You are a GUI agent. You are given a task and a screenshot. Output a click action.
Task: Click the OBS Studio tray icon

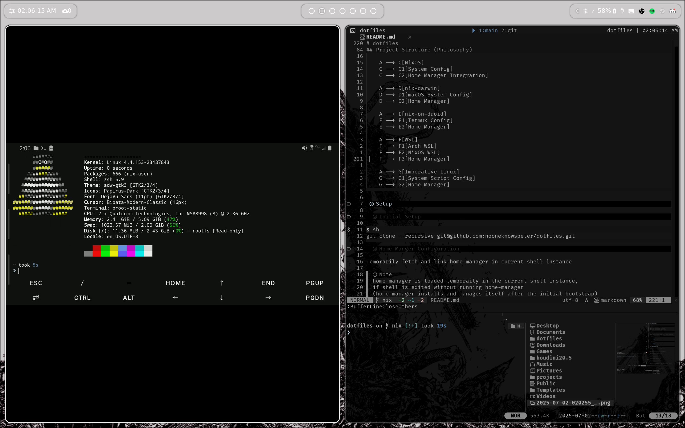pos(642,11)
